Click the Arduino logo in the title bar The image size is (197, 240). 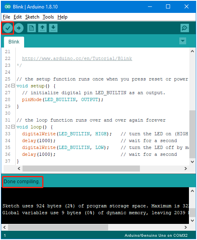(x=8, y=7)
